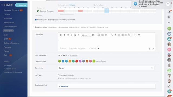
Task: Open emoji smiley picker
Action: point(130,35)
